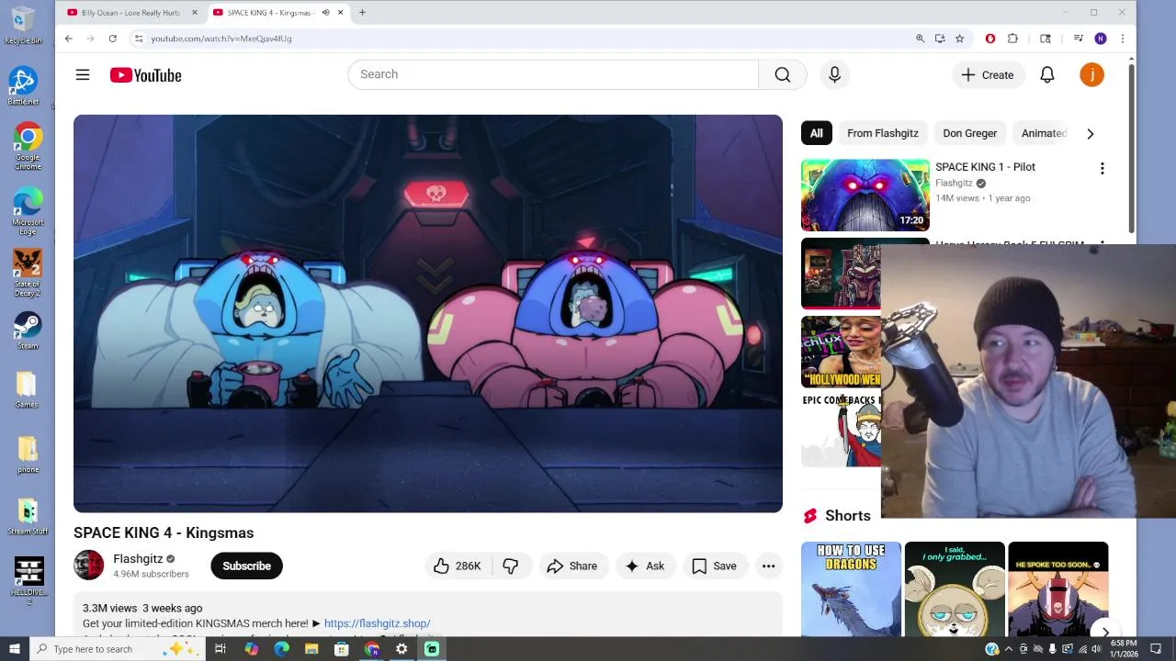This screenshot has width=1176, height=661.
Task: Dislike the SPACE KING 4 video
Action: click(x=511, y=566)
